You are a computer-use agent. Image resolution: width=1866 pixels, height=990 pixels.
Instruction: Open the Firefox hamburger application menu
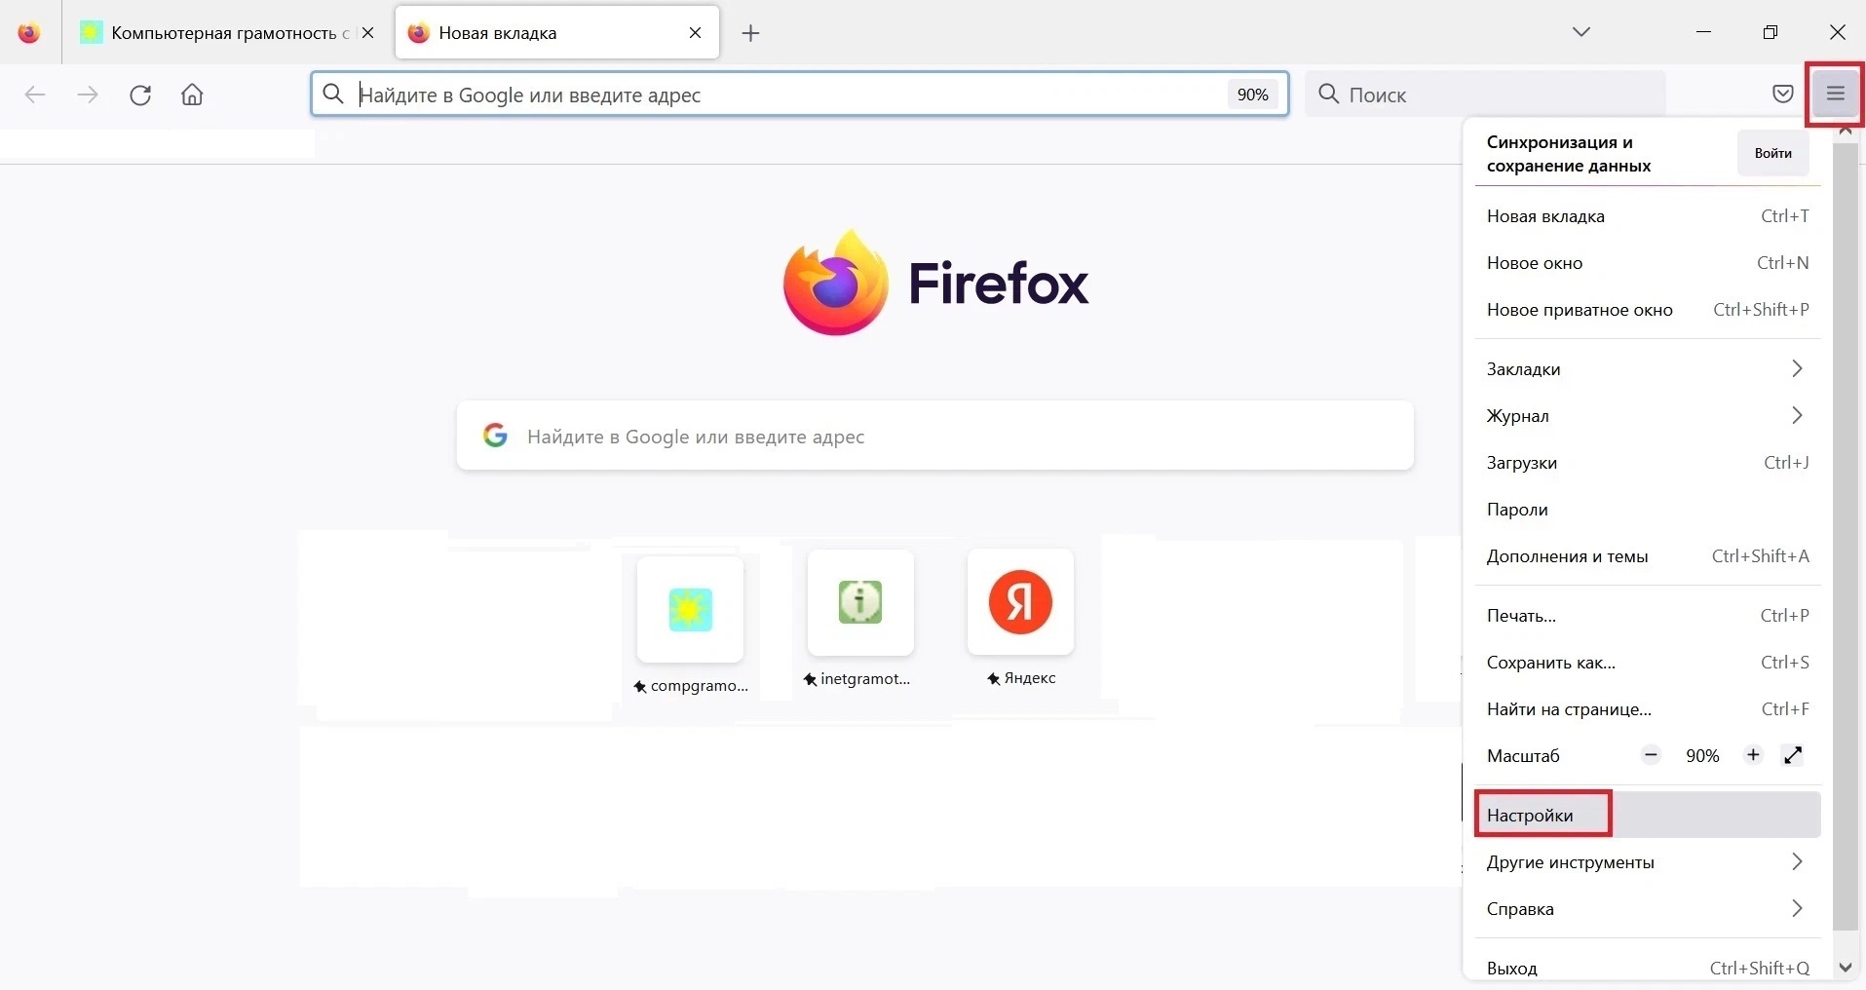(x=1836, y=95)
